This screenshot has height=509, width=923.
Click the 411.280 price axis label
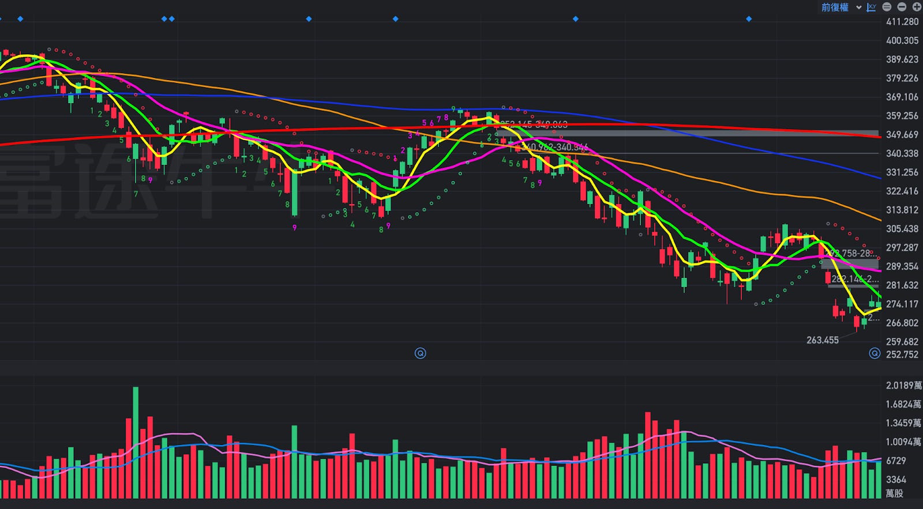click(x=902, y=22)
